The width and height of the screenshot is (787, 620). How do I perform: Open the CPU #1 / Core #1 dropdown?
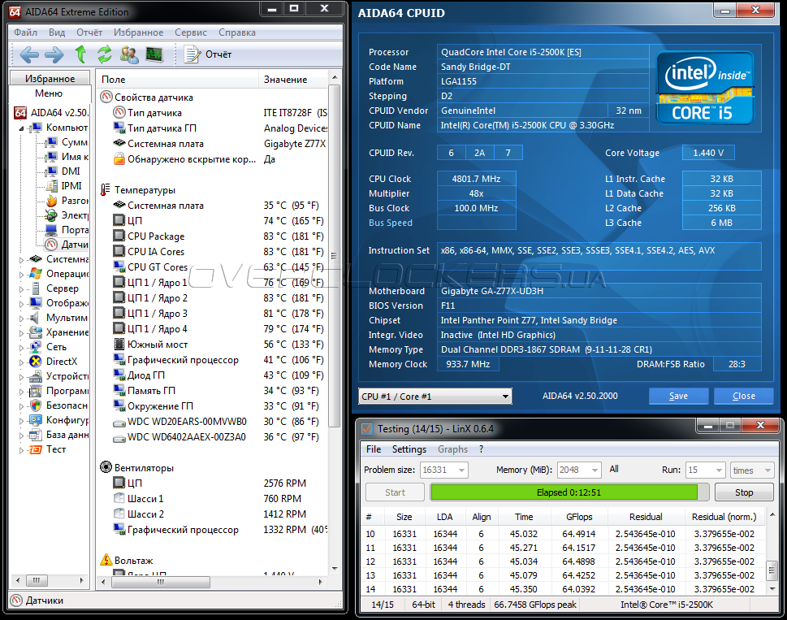(x=435, y=397)
